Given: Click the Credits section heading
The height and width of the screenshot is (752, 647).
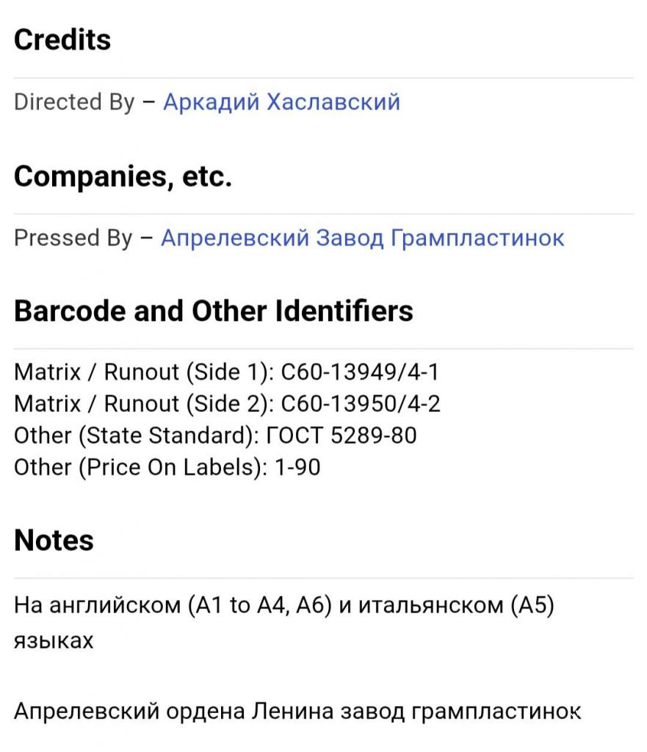Looking at the screenshot, I should pos(62,40).
